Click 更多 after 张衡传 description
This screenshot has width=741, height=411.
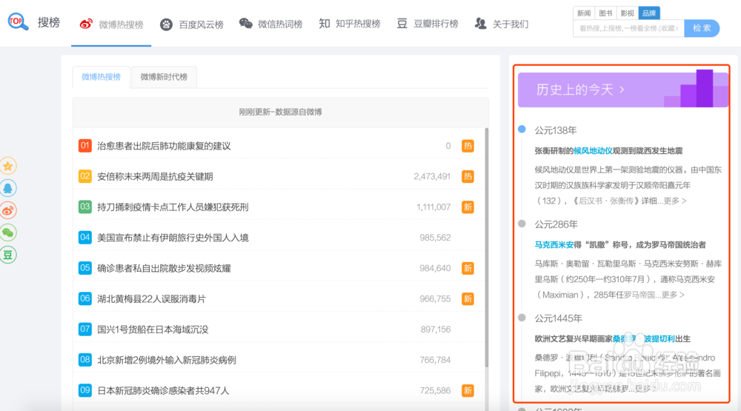coord(674,201)
